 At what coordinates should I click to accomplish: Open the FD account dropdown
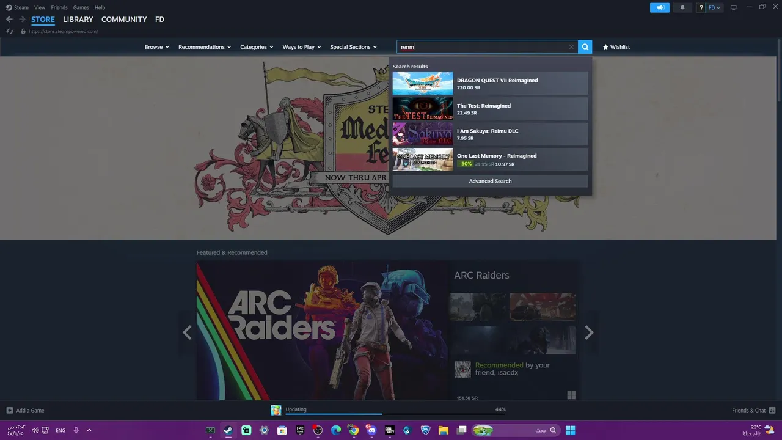[714, 7]
